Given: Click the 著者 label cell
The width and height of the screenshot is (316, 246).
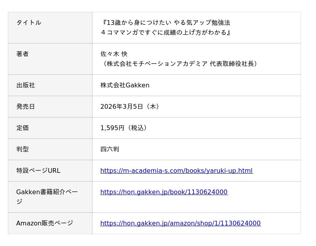Looking at the screenshot, I should coord(23,54).
